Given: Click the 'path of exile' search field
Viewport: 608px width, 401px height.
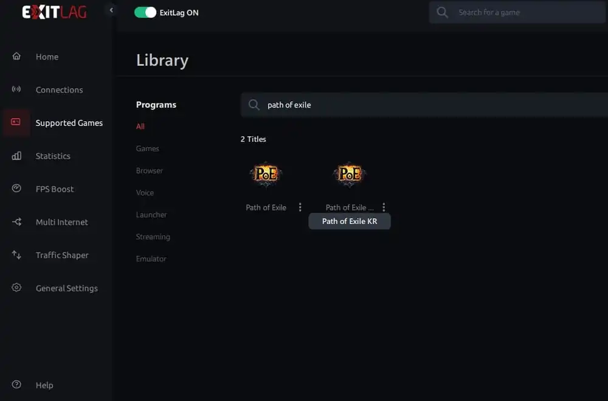Looking at the screenshot, I should pos(424,105).
